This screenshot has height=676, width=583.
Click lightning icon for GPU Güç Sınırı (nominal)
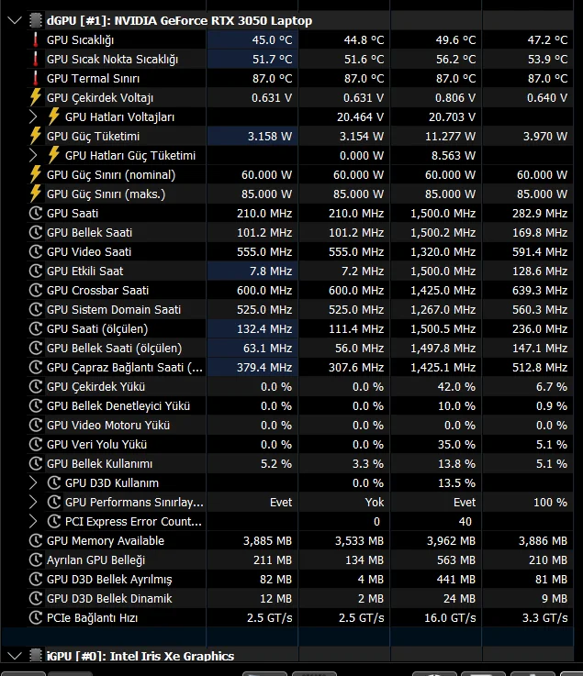pyautogui.click(x=36, y=174)
